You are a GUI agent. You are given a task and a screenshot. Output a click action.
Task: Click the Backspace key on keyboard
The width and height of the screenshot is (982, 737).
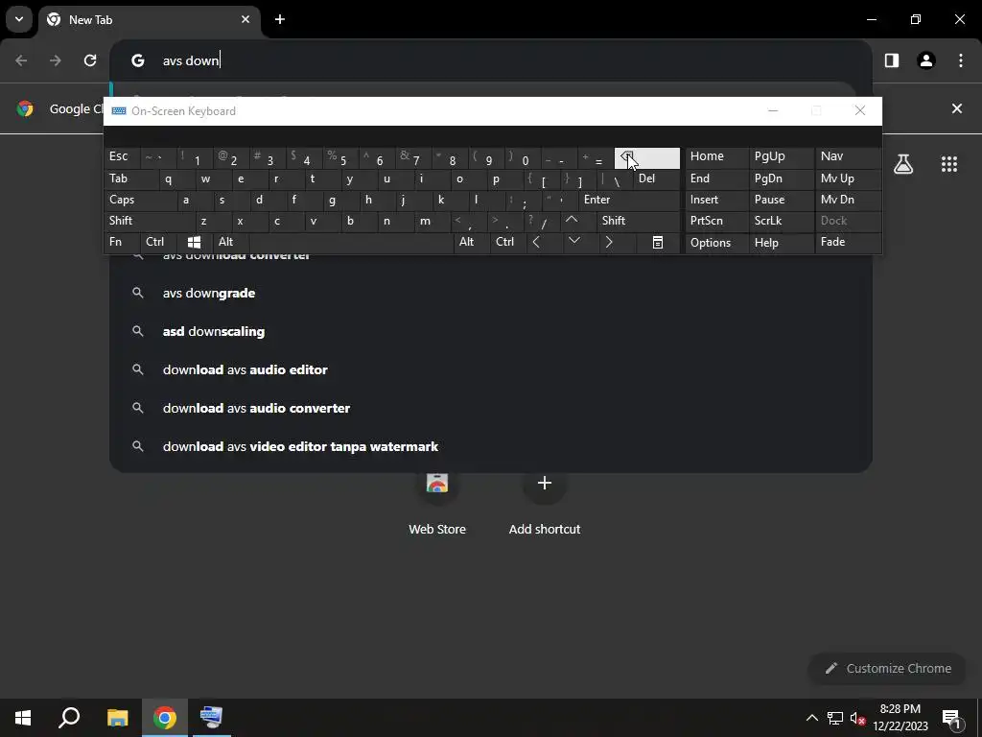click(647, 158)
